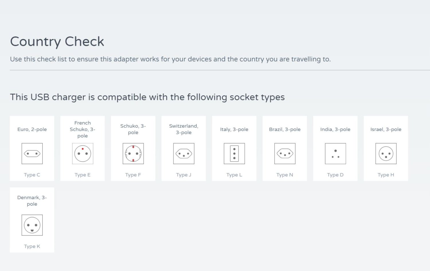Click 'Switzerland, 3-pole' card title
The height and width of the screenshot is (271, 430).
click(184, 129)
